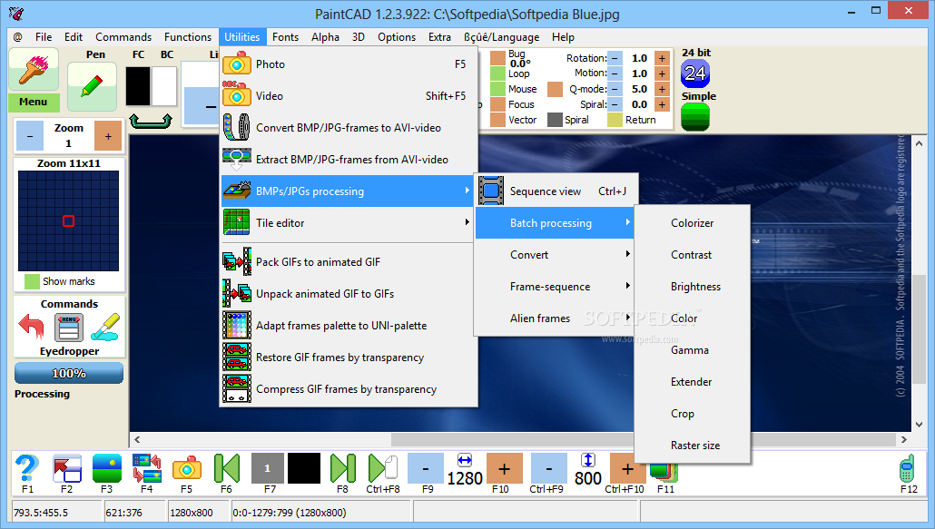Click the F5 camera icon in bottom toolbar

[187, 467]
